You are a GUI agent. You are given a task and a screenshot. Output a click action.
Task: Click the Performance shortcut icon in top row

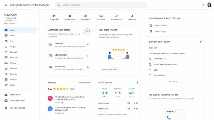(116, 16)
